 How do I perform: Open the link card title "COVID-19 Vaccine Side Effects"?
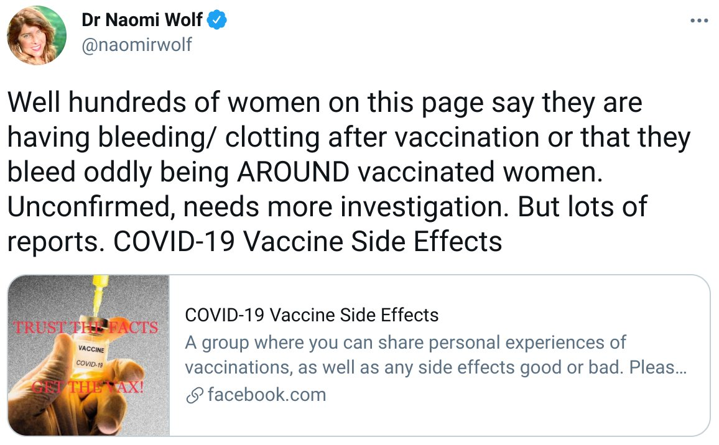coord(312,315)
